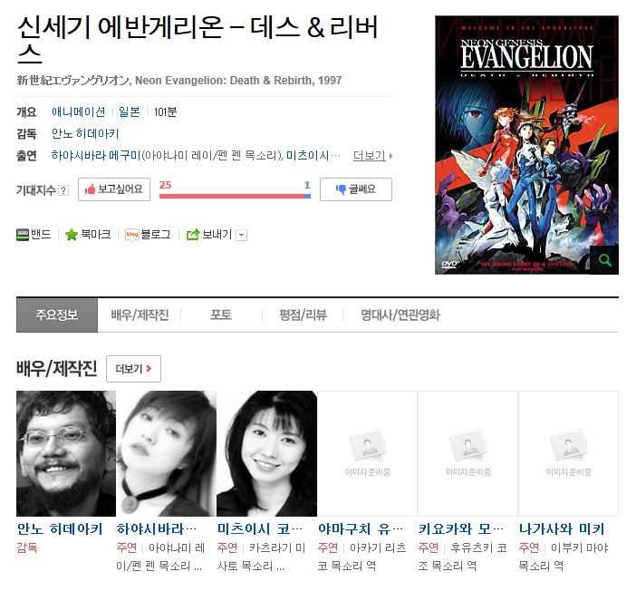The image size is (636, 591).
Task: Click the 애니메이션 genre link
Action: point(78,111)
